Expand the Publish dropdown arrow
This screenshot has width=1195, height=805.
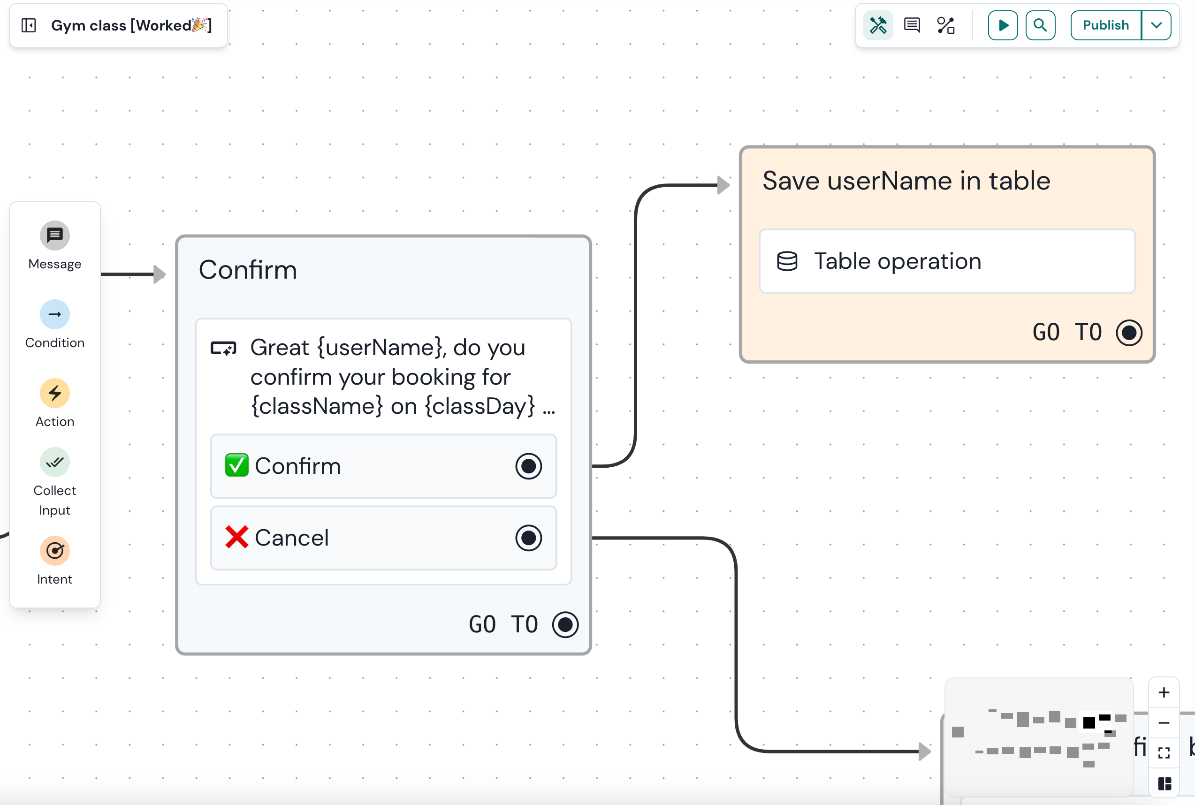pyautogui.click(x=1156, y=25)
